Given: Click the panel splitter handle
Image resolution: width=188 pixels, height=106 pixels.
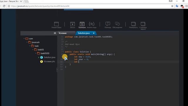Looking at the screenshot, I should coord(57,70).
